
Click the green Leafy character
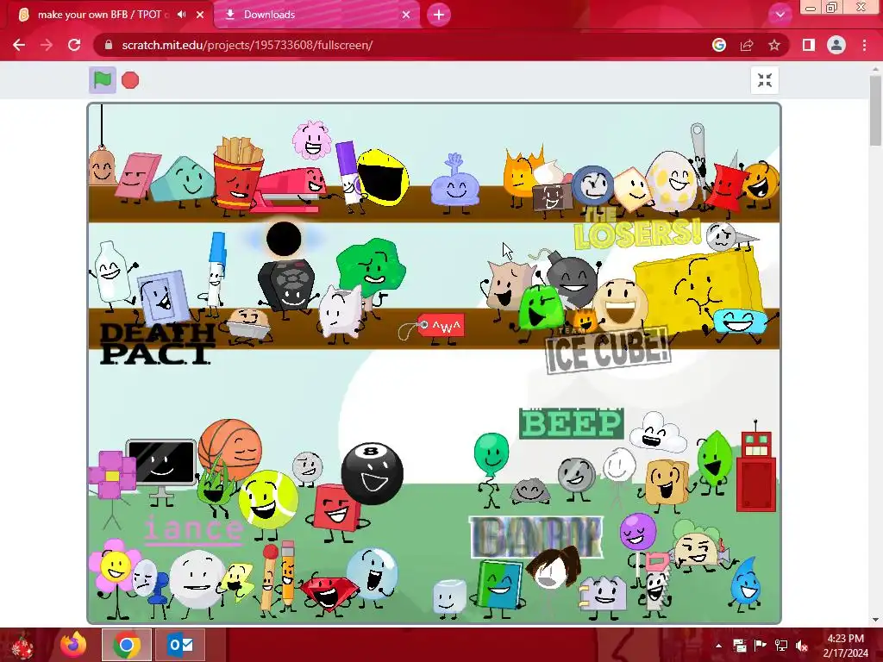click(715, 459)
